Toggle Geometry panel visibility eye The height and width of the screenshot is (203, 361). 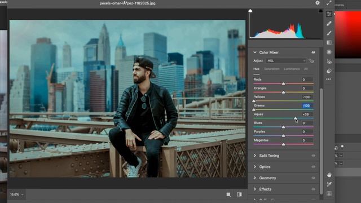pyautogui.click(x=314, y=178)
